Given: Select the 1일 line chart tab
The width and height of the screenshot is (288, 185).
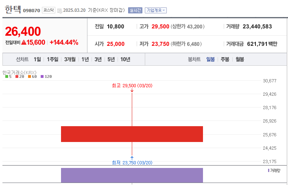Looking at the screenshot, I should 37,59.
